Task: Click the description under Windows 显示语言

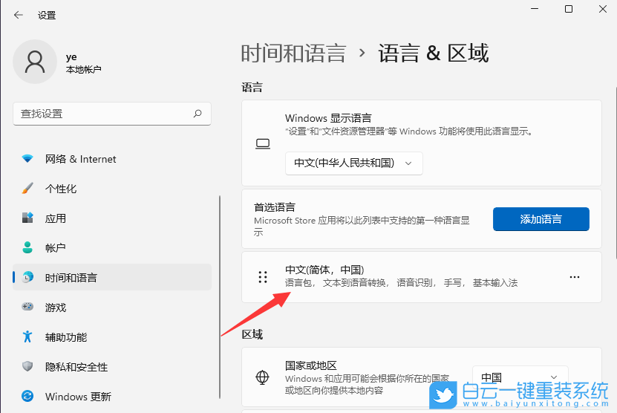Action: coord(409,131)
